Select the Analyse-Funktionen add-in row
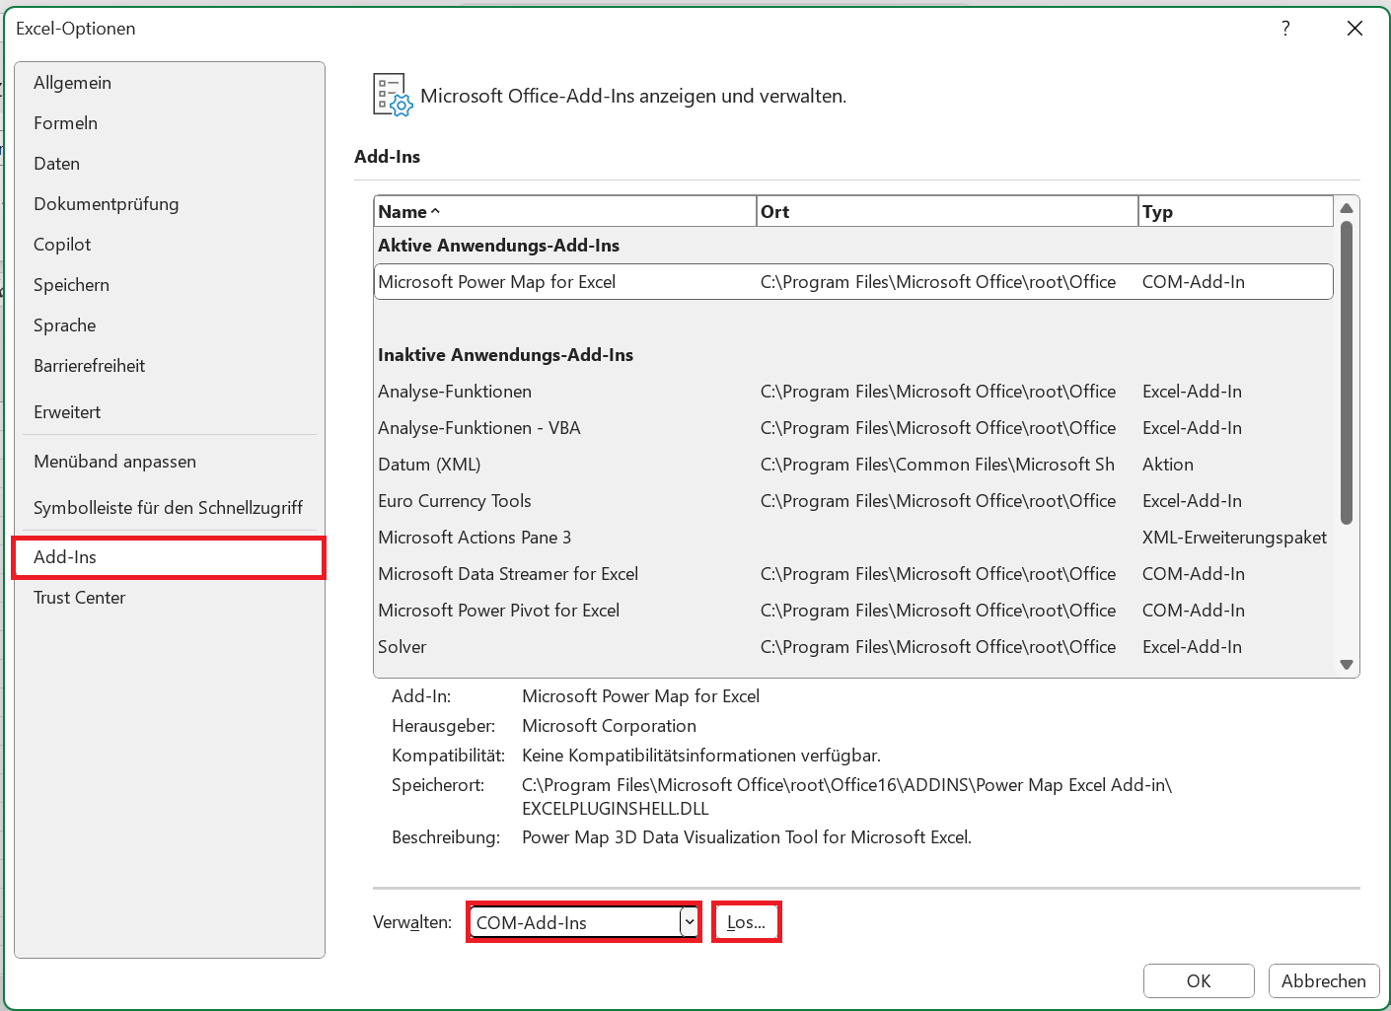 [x=853, y=392]
